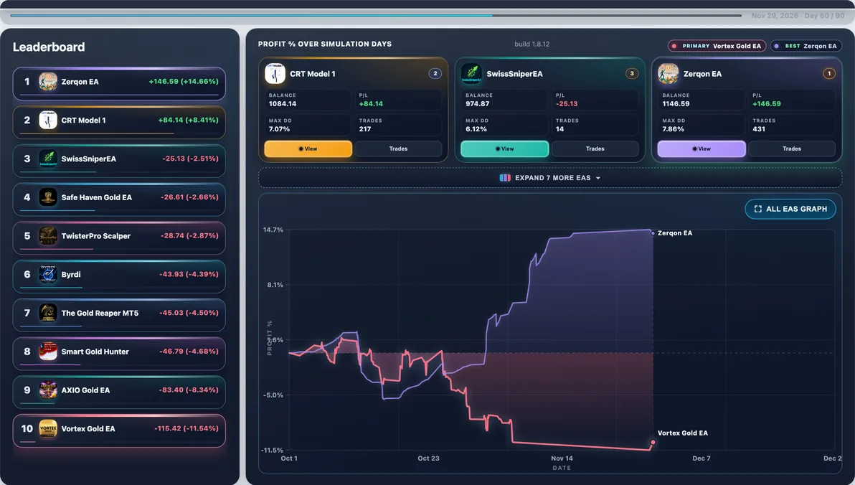The height and width of the screenshot is (485, 855).
Task: Click '14.7%' y-axis label
Action: pyautogui.click(x=273, y=230)
